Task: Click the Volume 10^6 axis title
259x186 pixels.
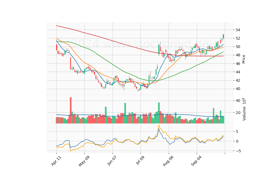Action: pyautogui.click(x=244, y=109)
